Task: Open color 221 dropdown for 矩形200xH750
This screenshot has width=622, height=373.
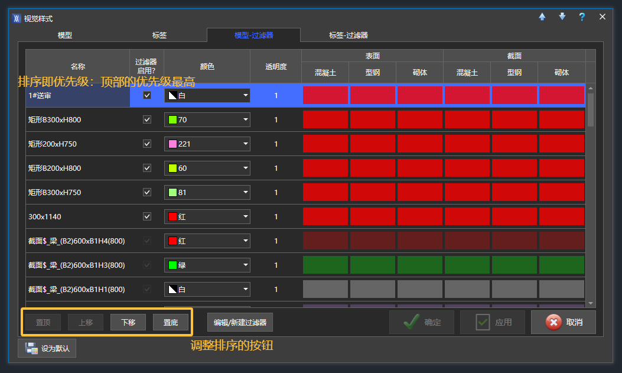Action: pyautogui.click(x=207, y=144)
